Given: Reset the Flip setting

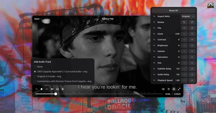Looking at the screenshot, I should 154,28.
